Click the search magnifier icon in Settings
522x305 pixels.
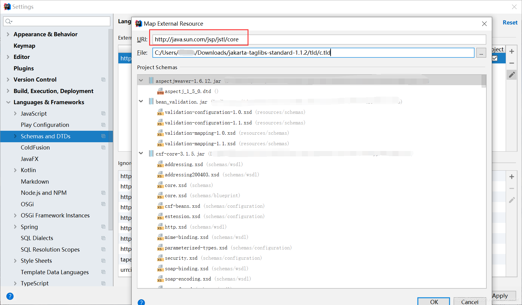coord(9,21)
